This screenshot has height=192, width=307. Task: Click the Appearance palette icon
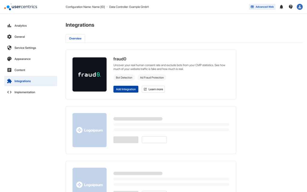9,59
